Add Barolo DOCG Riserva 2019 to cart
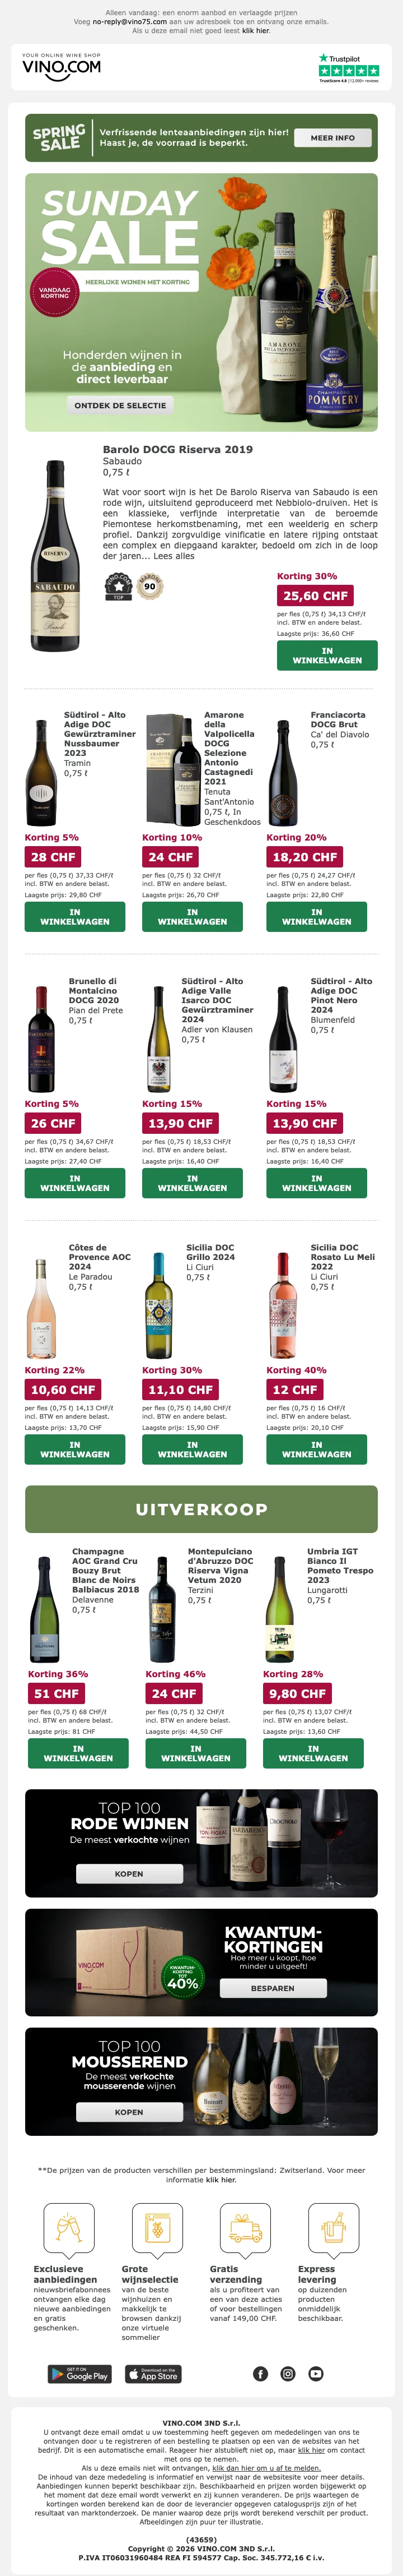This screenshot has height=2576, width=403. (x=327, y=655)
